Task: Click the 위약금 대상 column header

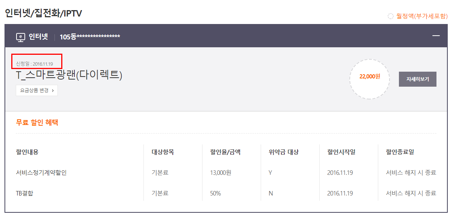Action: [284, 152]
